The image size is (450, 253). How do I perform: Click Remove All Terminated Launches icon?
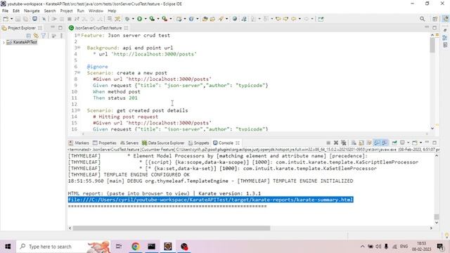pos(343,143)
